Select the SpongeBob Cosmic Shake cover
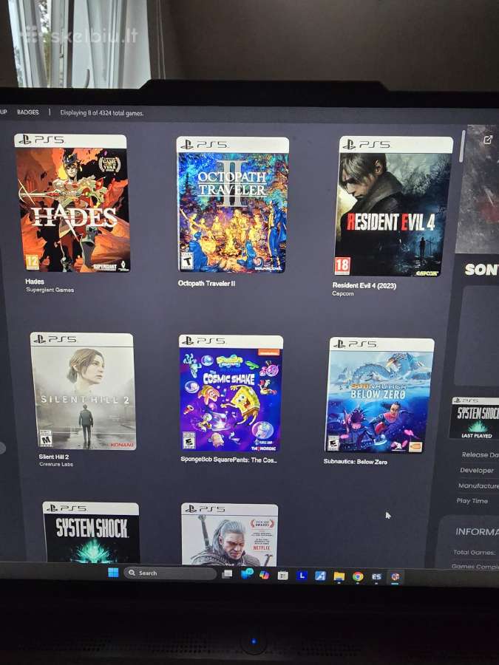 pyautogui.click(x=231, y=393)
